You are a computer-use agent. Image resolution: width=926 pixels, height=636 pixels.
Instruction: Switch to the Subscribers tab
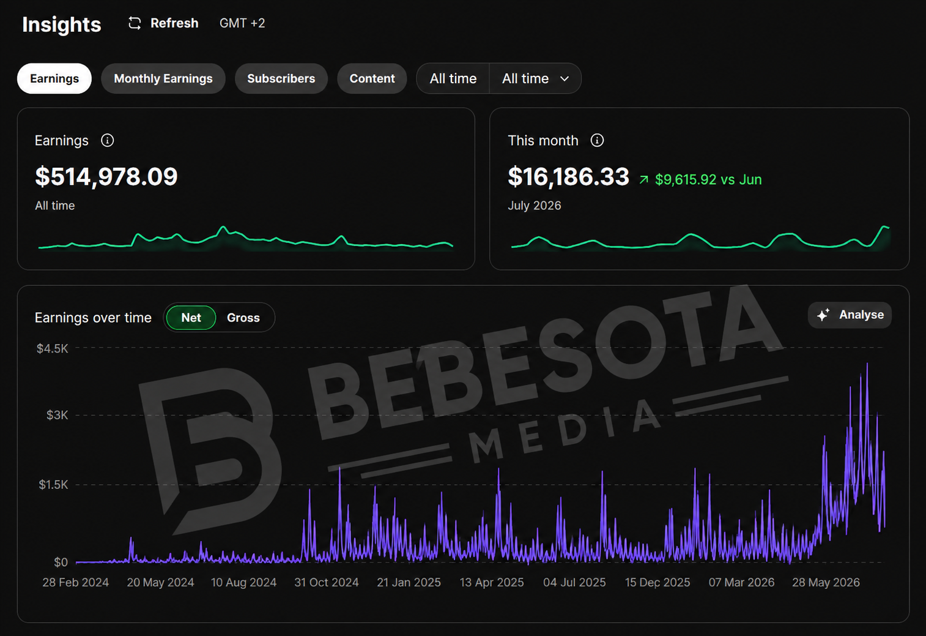tap(281, 78)
